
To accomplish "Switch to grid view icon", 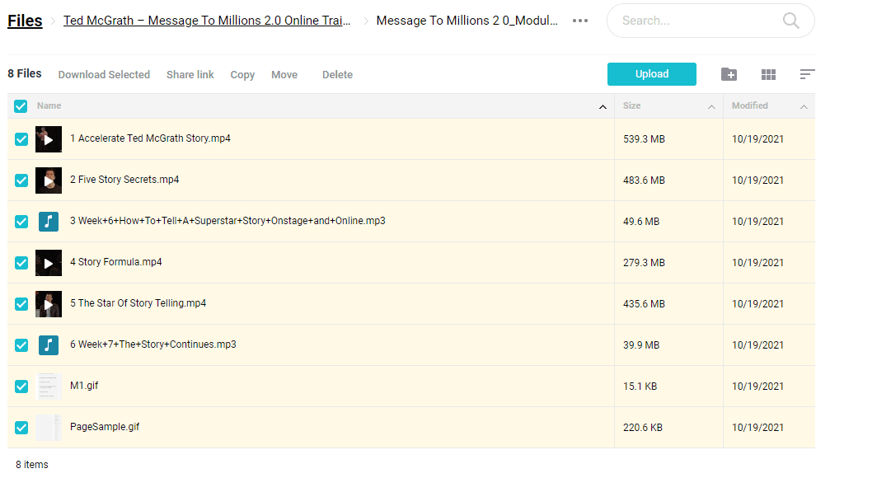I will point(768,74).
